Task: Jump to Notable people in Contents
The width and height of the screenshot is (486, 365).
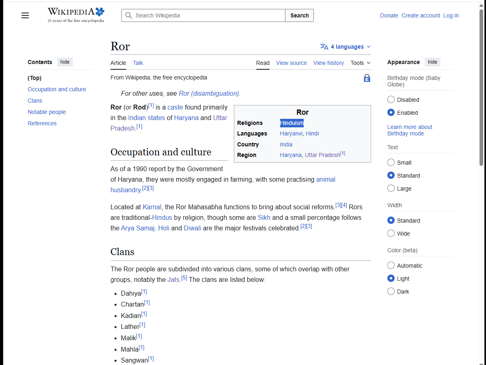Action: point(47,112)
